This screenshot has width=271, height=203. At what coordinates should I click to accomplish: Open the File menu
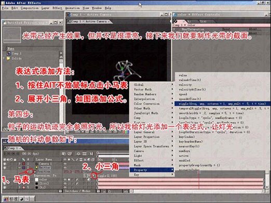[5, 8]
